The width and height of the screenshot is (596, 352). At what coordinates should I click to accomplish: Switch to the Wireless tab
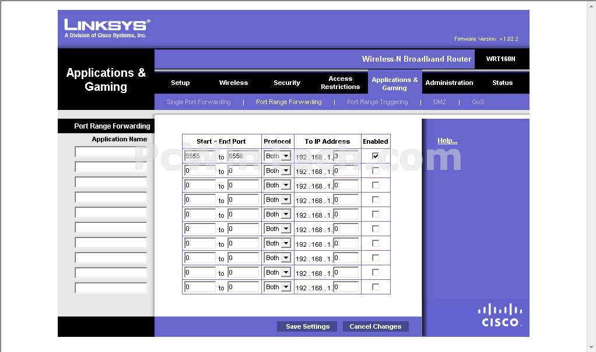233,83
